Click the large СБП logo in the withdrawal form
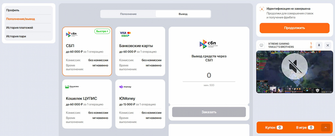The height and width of the screenshot is (136, 335). [x=209, y=44]
